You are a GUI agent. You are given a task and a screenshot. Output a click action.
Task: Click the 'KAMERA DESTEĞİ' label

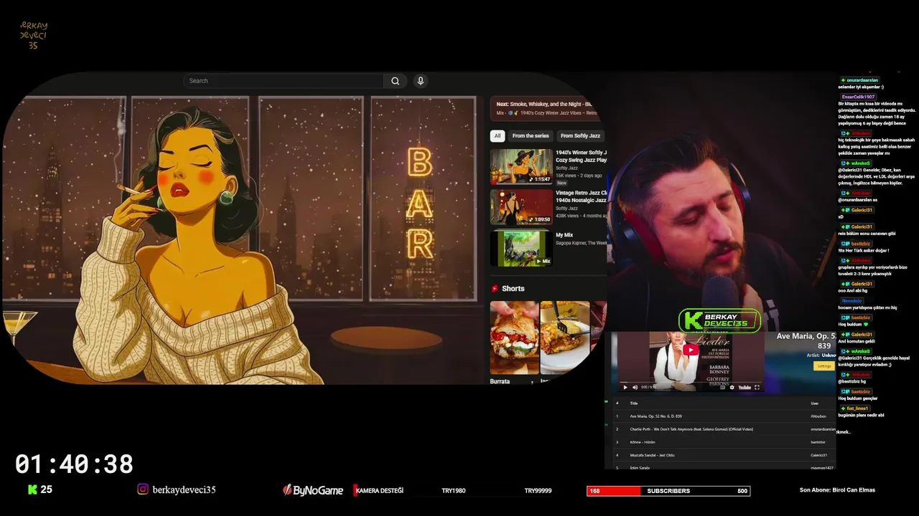tap(379, 491)
